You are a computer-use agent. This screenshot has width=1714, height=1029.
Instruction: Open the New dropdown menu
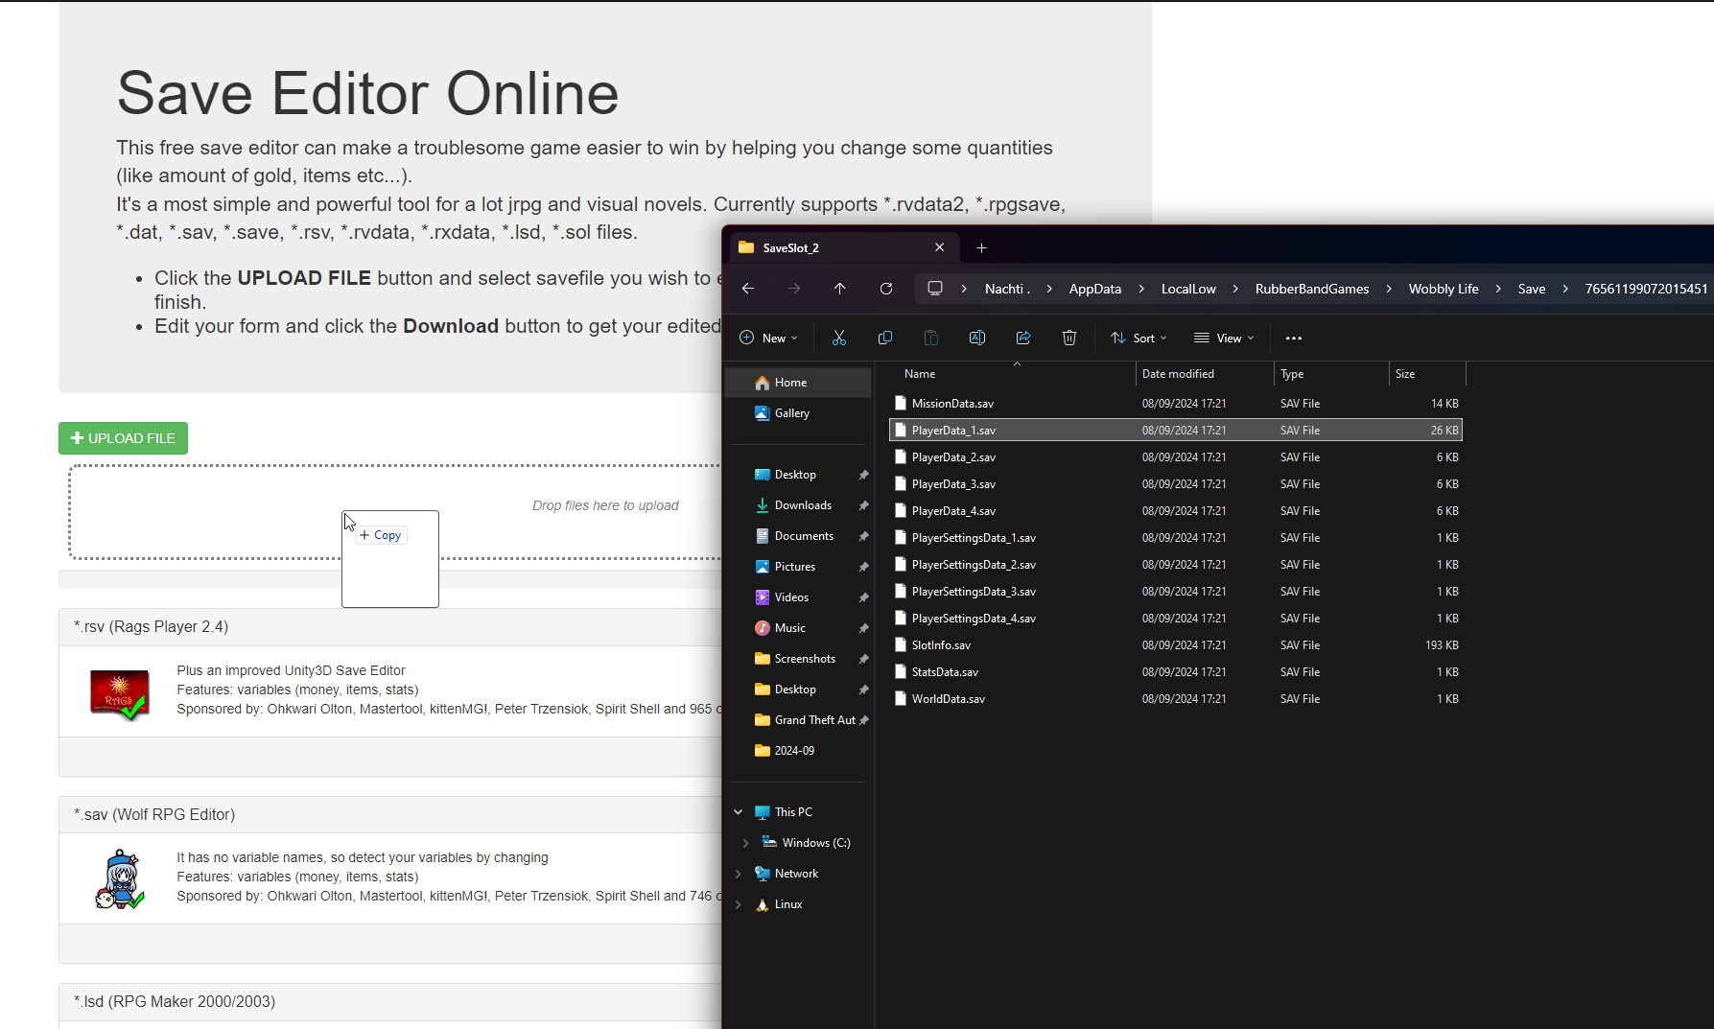[768, 339]
